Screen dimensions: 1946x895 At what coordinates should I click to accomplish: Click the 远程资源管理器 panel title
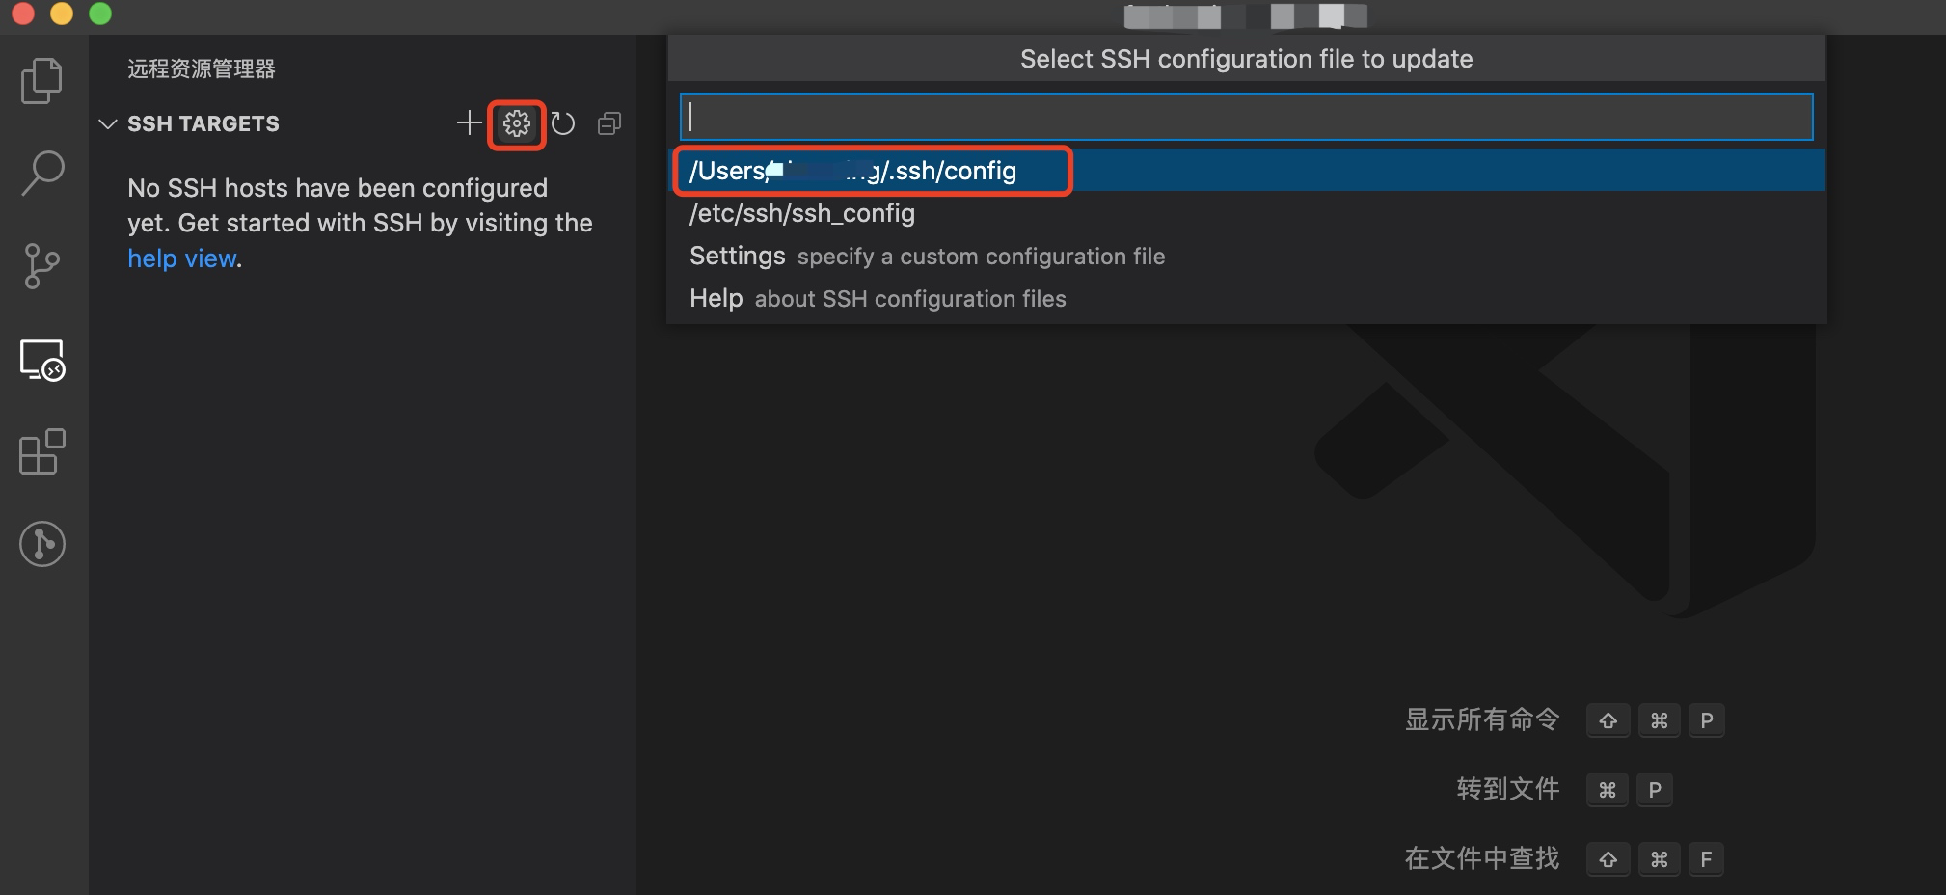202,68
